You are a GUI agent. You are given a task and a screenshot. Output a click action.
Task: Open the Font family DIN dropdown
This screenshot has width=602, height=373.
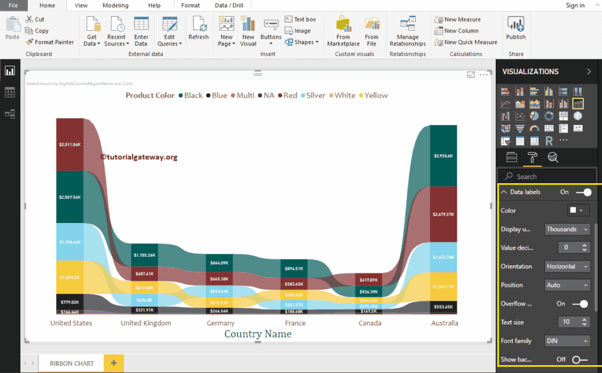[567, 340]
